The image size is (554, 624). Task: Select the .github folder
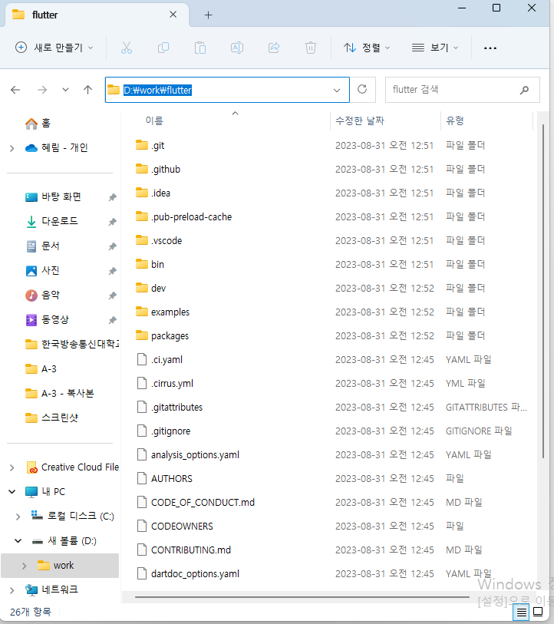coord(158,169)
